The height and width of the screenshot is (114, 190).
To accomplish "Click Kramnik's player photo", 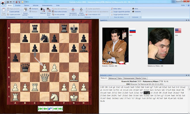I will click(115, 46).
